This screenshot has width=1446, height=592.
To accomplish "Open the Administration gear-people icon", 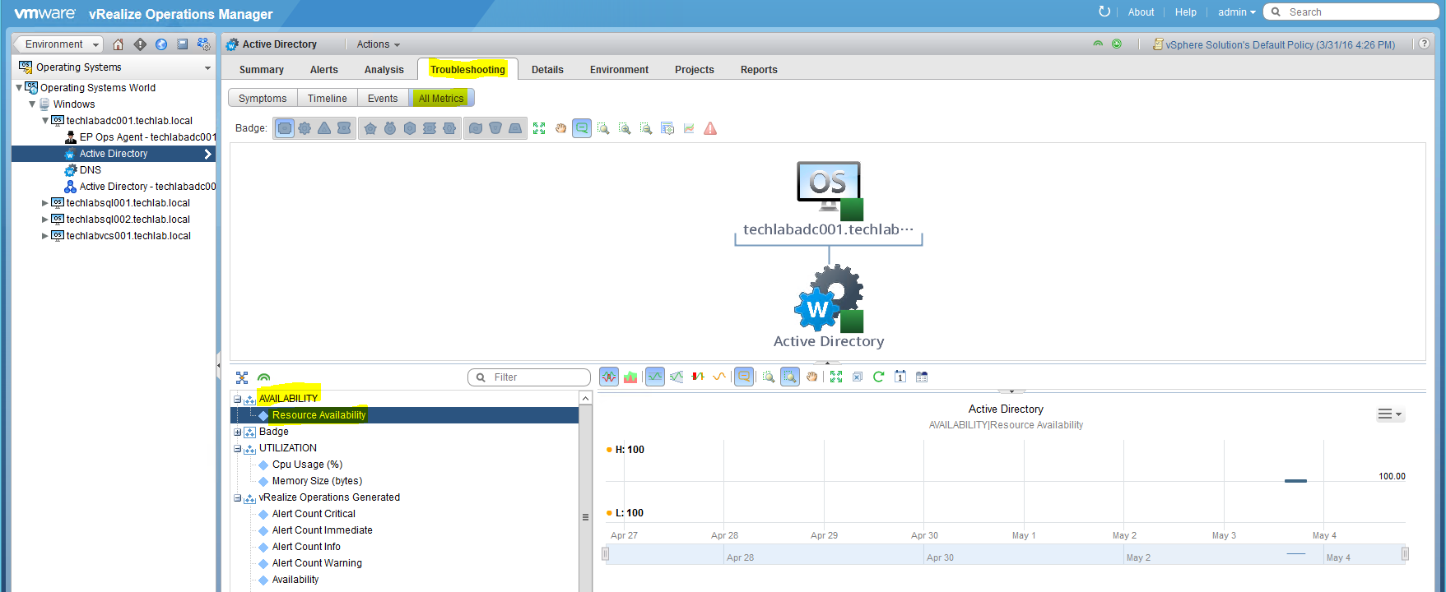I will [x=203, y=44].
